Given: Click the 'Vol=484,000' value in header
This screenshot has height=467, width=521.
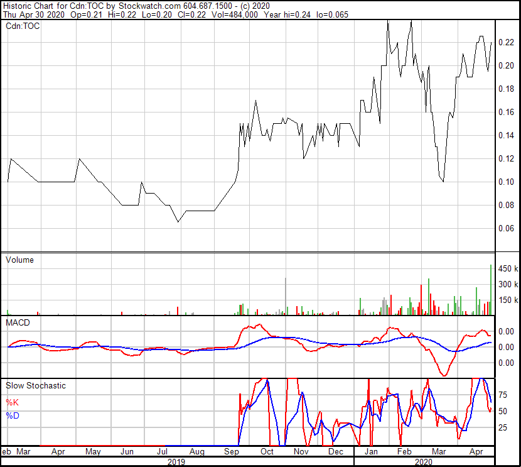Looking at the screenshot, I should coord(235,14).
